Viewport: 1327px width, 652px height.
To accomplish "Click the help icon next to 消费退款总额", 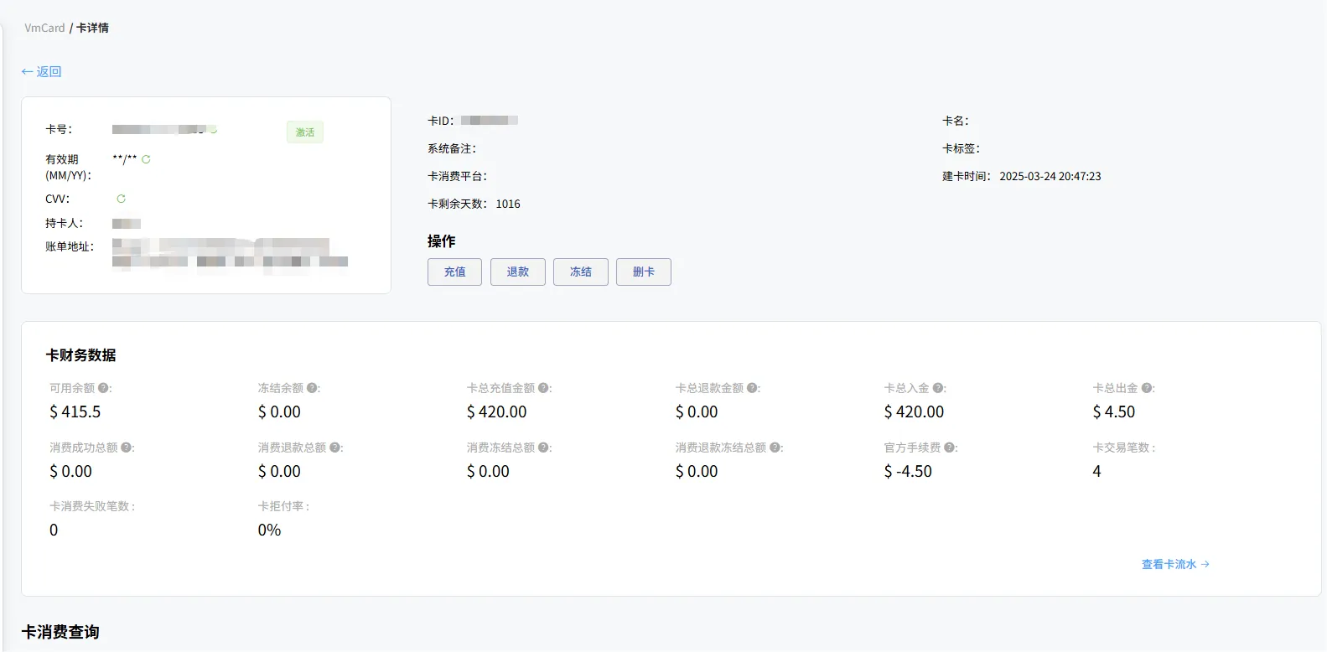I will click(334, 448).
